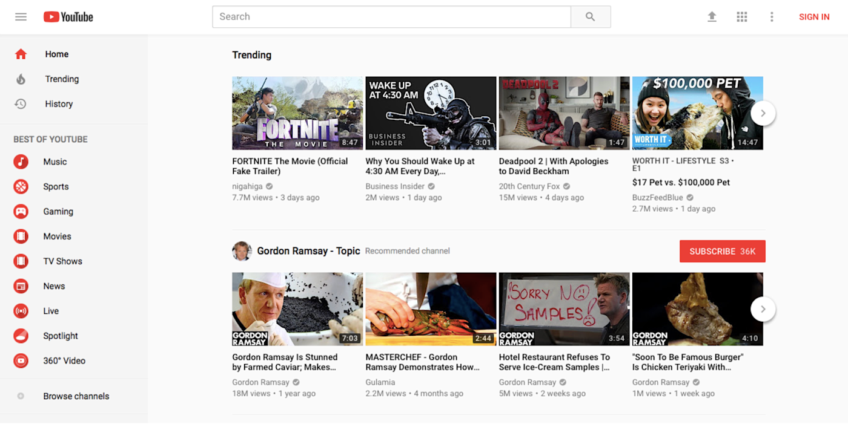Screen dimensions: 848x424
Task: Open title "Deadpool 2 | With Apologies to David Beckham"
Action: [x=554, y=166]
